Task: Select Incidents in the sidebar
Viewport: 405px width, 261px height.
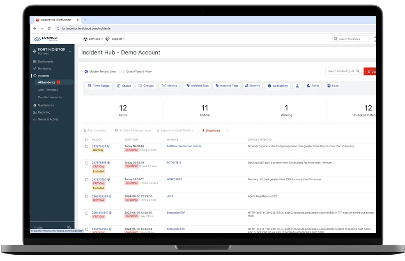Action: coord(44,76)
